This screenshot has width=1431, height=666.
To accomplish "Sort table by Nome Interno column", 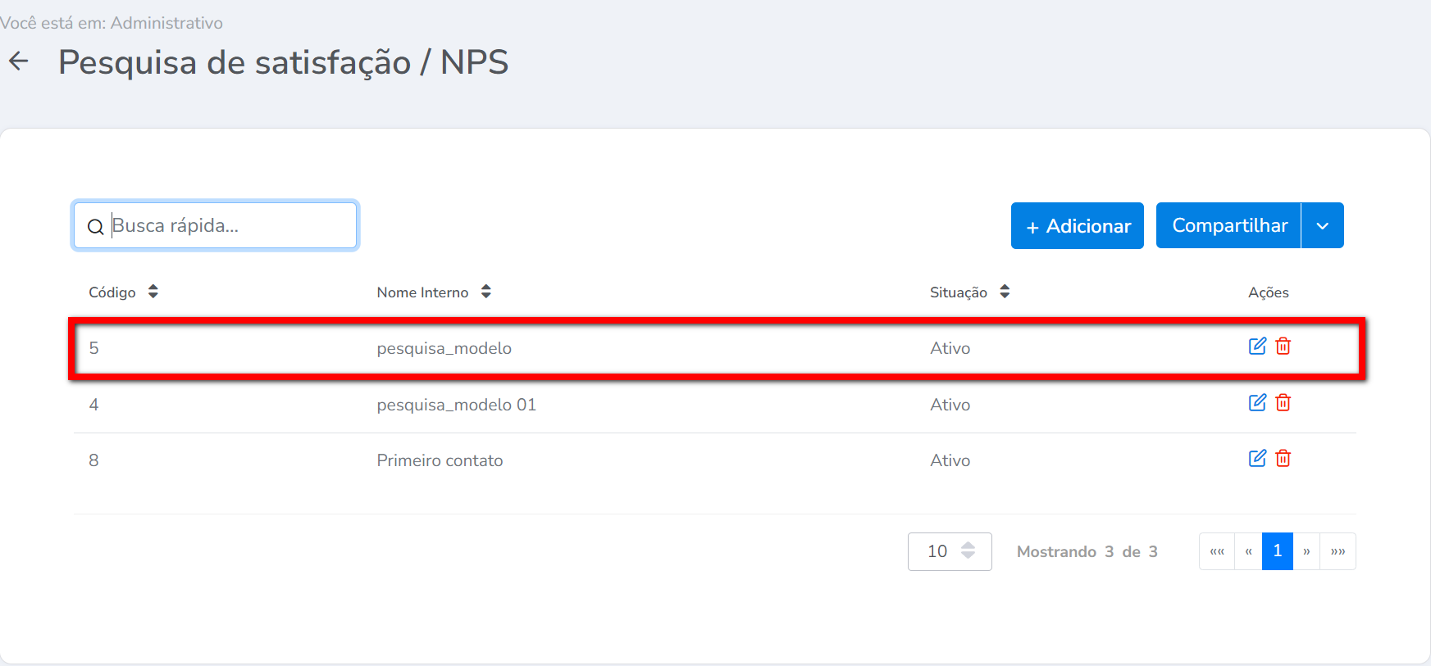I will (x=486, y=292).
